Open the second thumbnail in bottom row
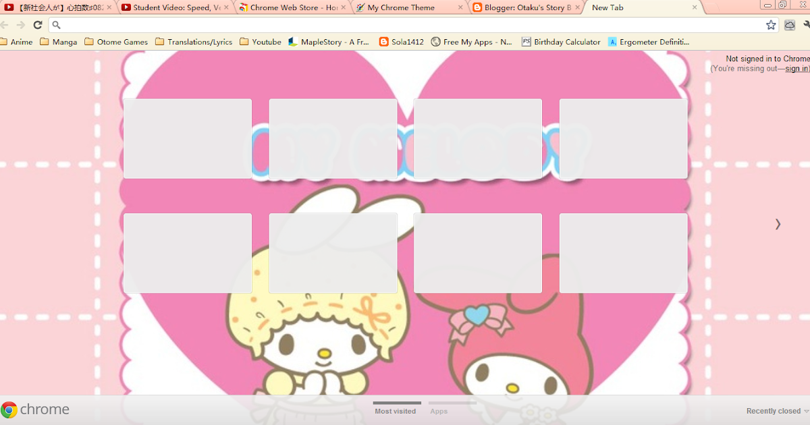The width and height of the screenshot is (810, 425). click(333, 253)
